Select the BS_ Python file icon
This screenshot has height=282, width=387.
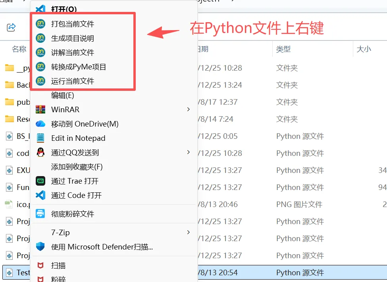coord(9,136)
